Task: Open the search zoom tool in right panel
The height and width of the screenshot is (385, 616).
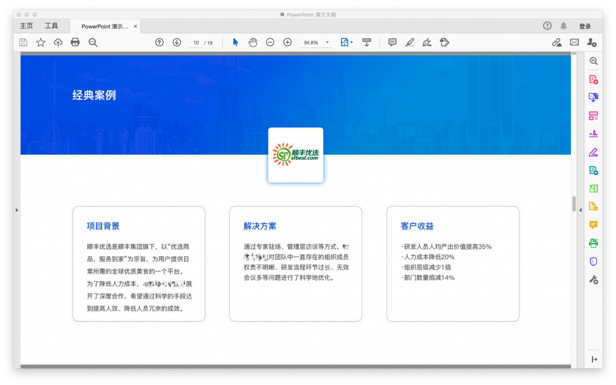Action: click(x=594, y=61)
